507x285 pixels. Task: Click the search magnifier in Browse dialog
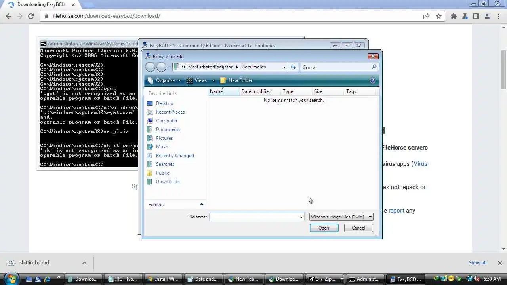[374, 67]
